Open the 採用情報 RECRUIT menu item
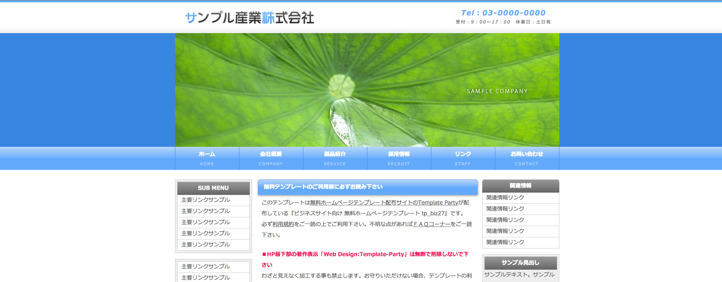This screenshot has height=282, width=722. click(x=399, y=158)
